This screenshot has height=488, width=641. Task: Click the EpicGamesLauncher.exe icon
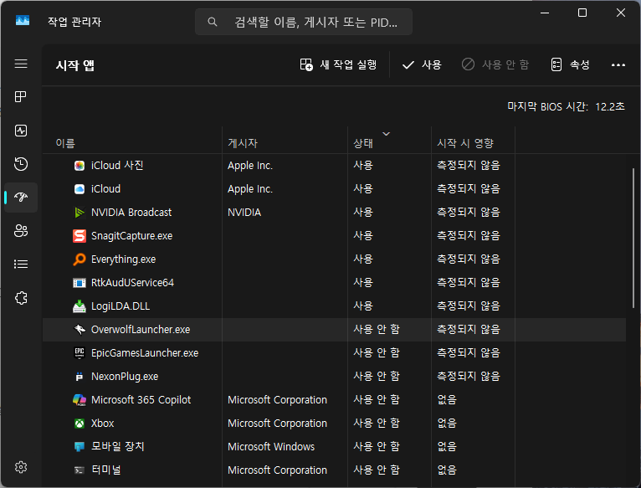(x=79, y=353)
